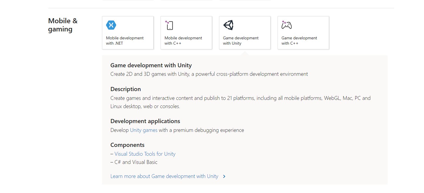The height and width of the screenshot is (193, 424).
Task: Expand Game development with C++ card
Action: tap(303, 33)
